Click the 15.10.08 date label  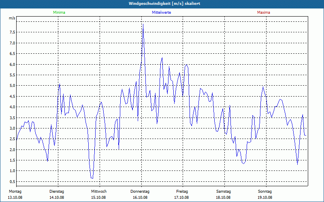(98, 198)
